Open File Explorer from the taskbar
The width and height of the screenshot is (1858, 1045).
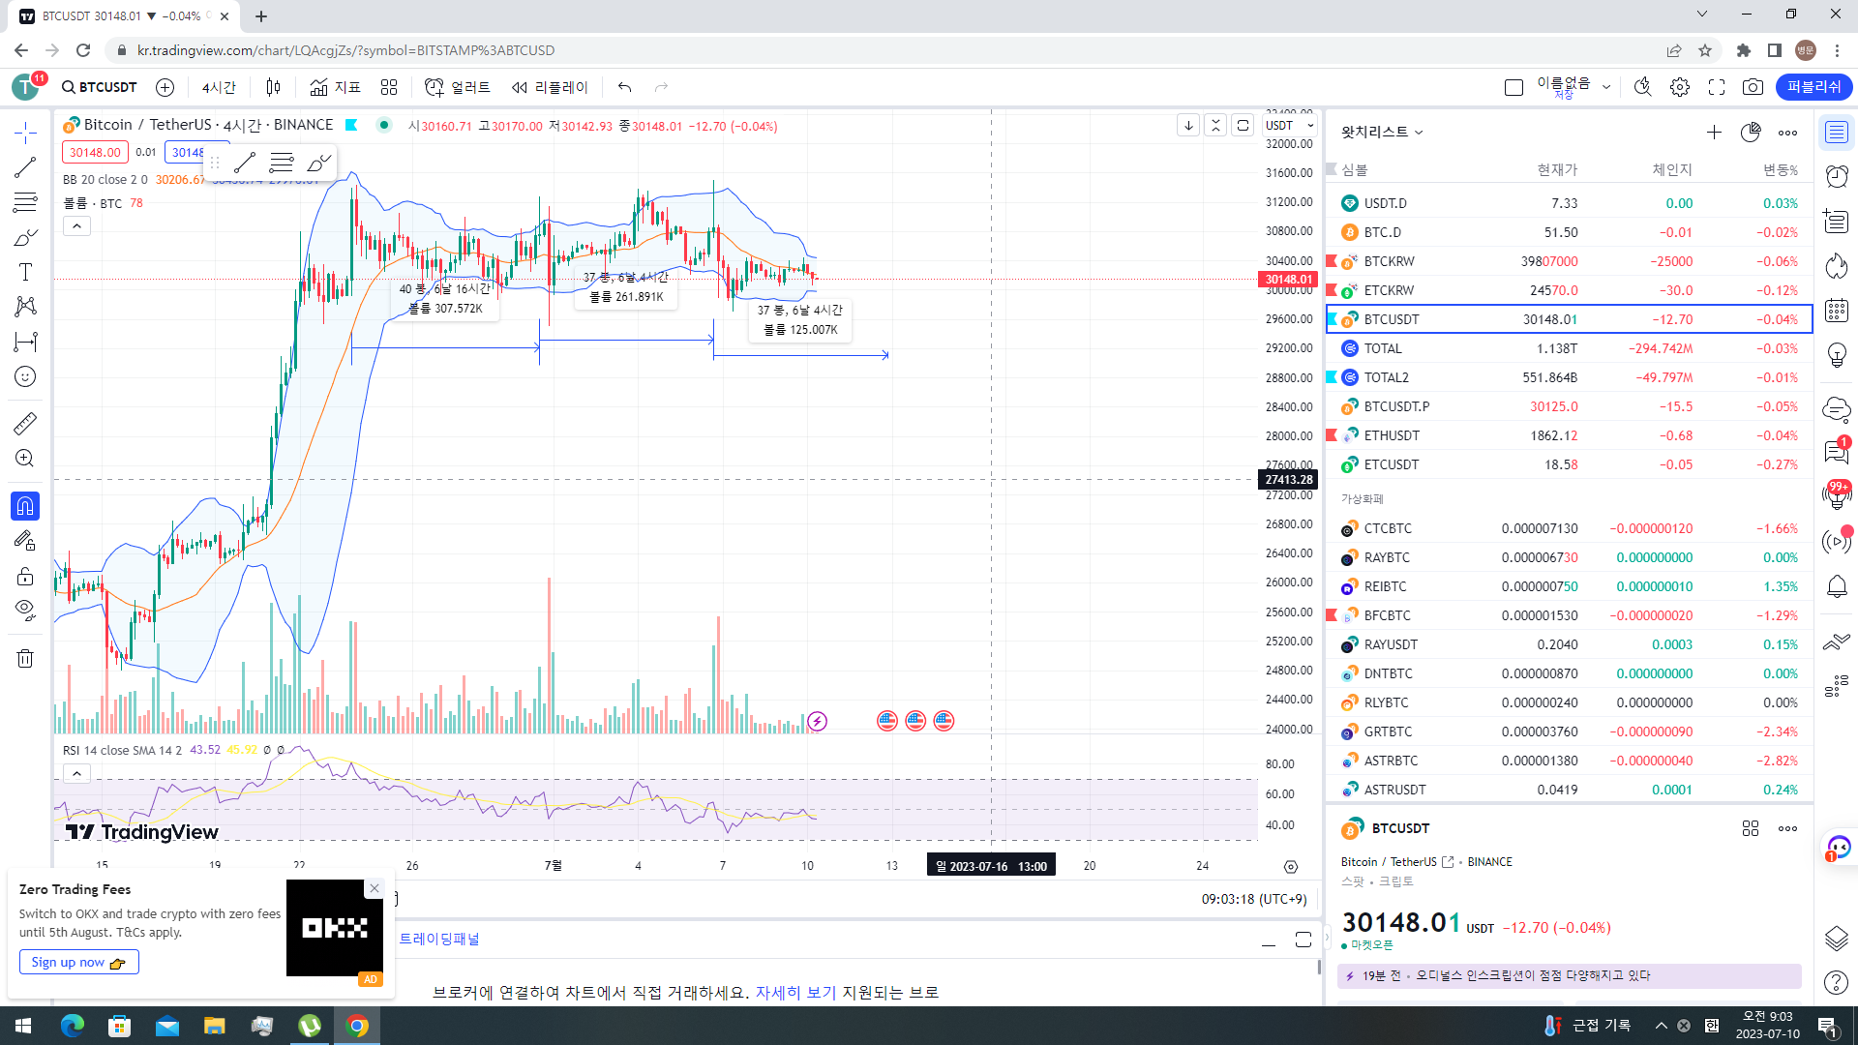tap(214, 1026)
